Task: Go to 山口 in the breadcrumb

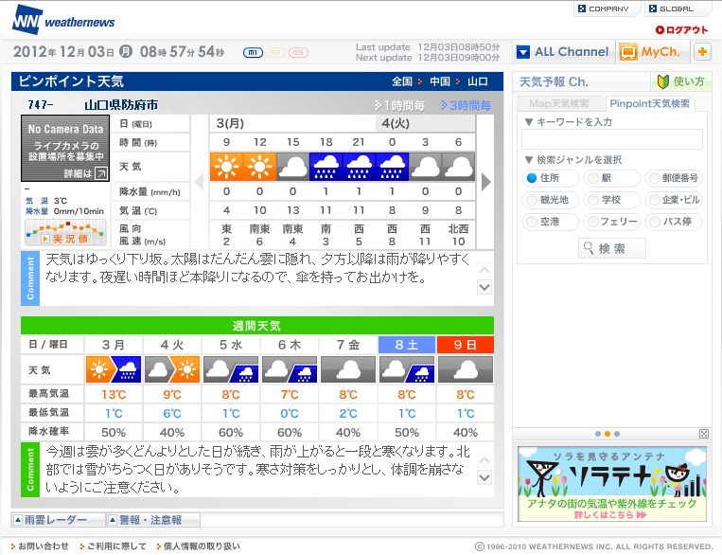Action: (x=478, y=81)
